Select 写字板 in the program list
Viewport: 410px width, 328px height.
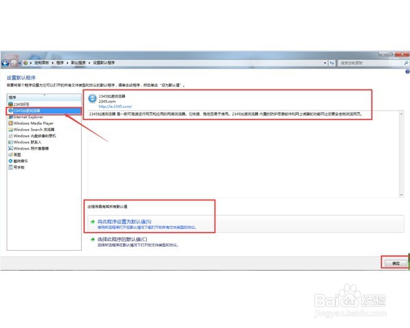tap(44, 167)
